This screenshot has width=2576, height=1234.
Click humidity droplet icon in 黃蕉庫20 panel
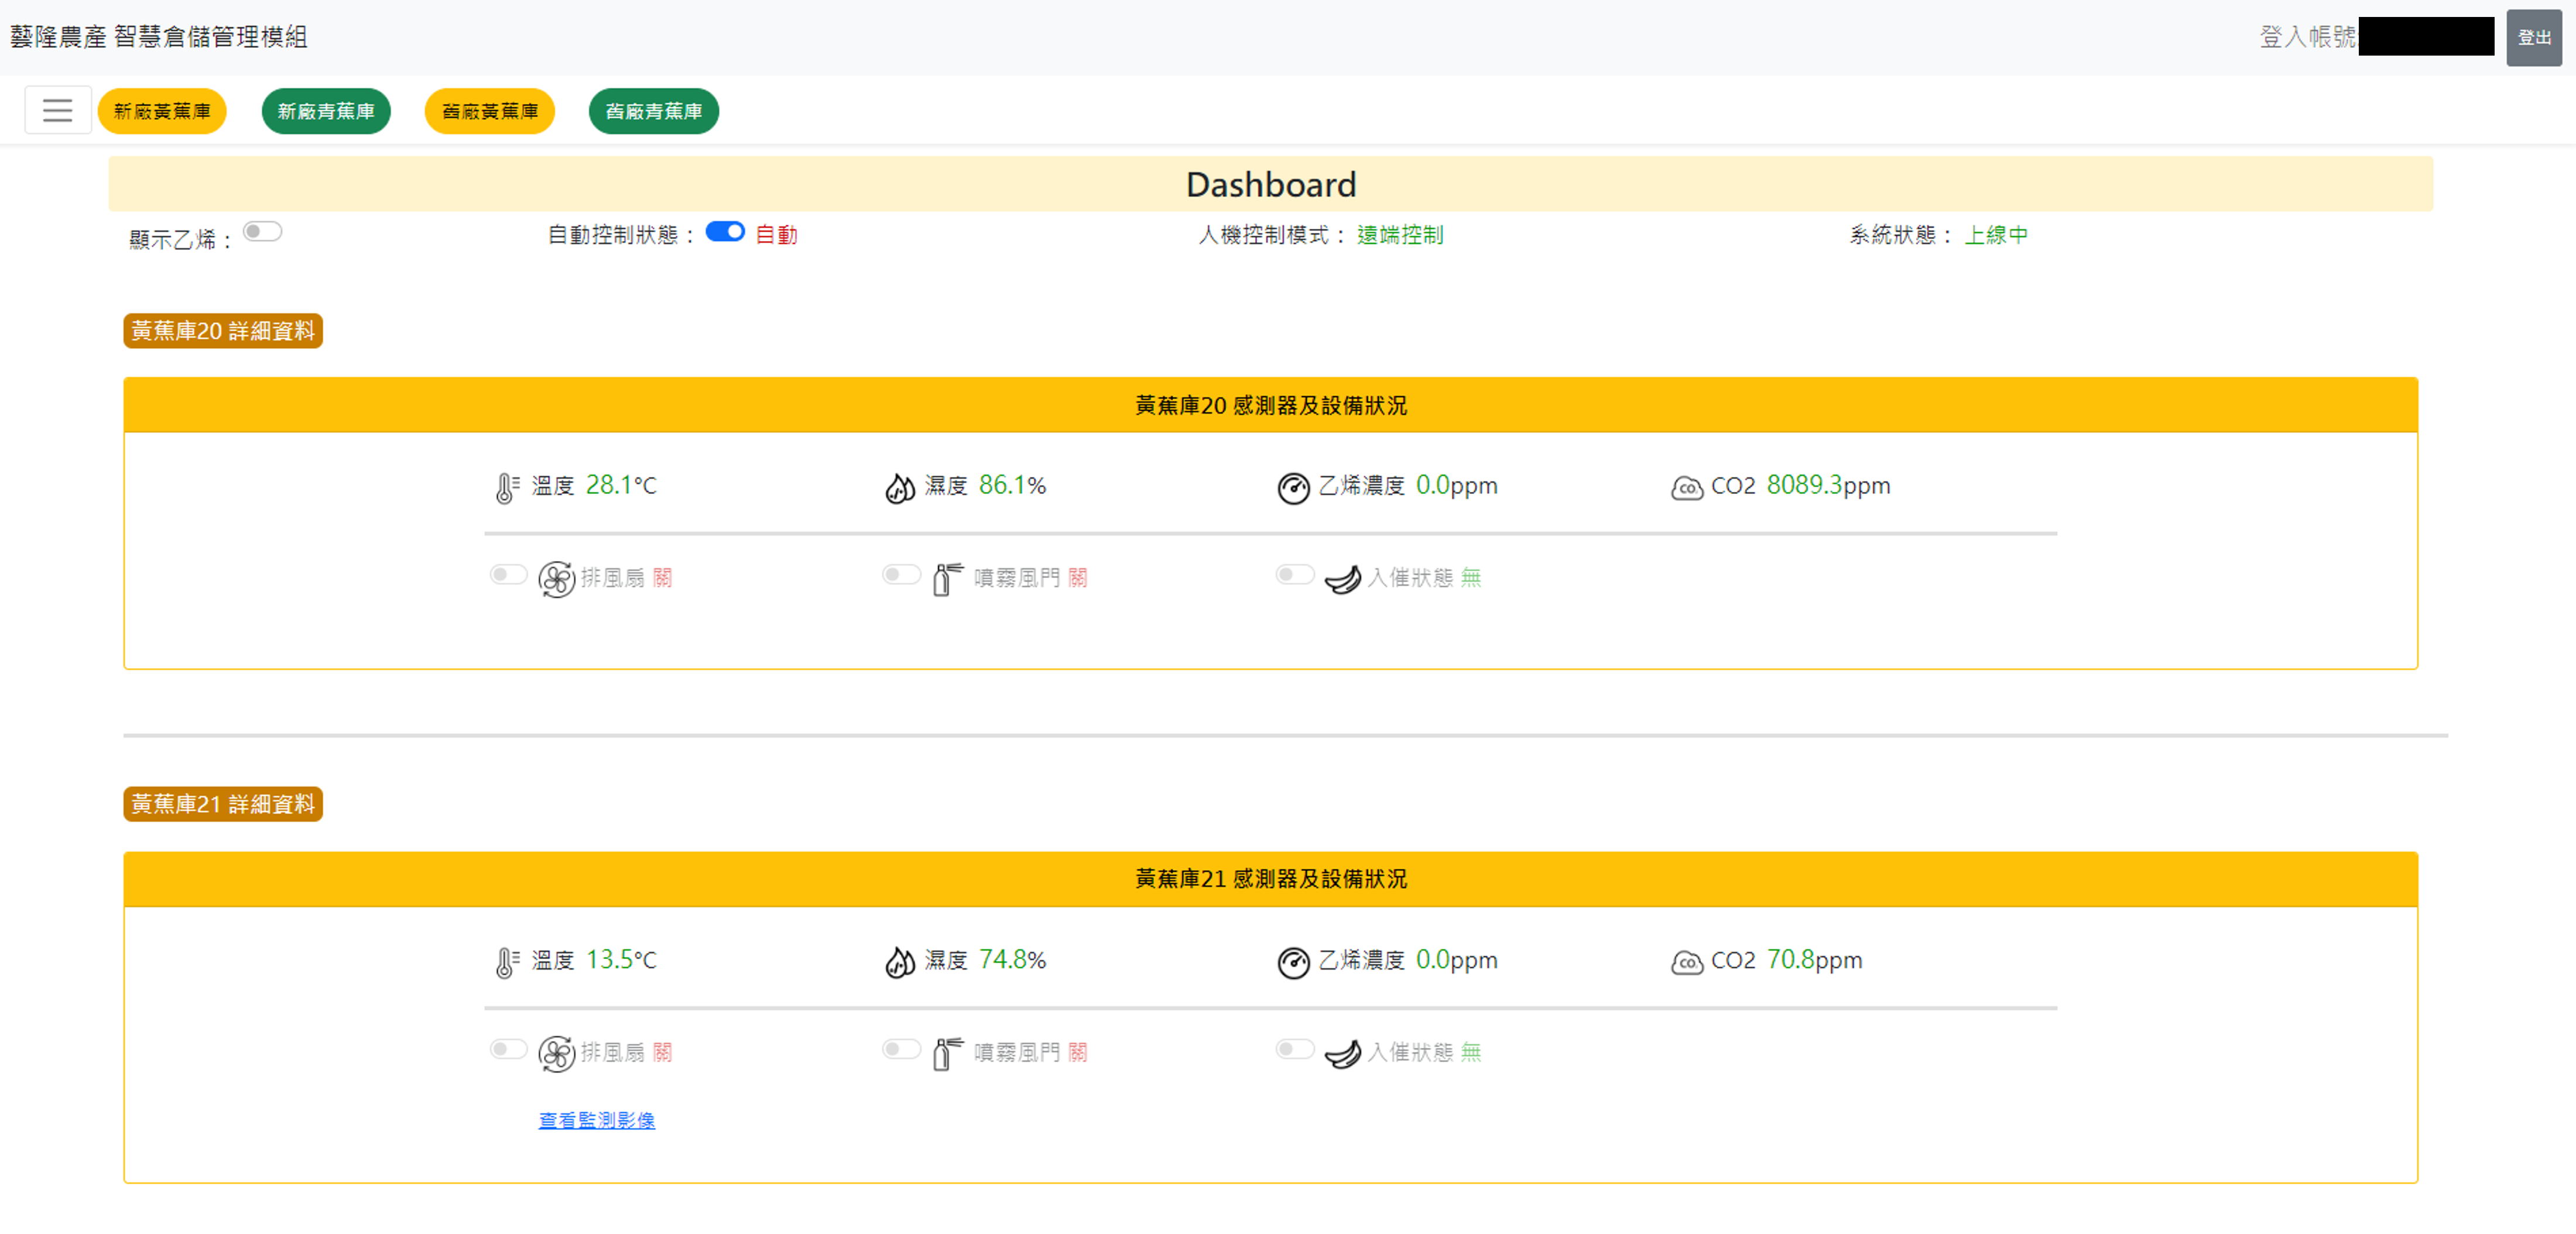pyautogui.click(x=899, y=487)
